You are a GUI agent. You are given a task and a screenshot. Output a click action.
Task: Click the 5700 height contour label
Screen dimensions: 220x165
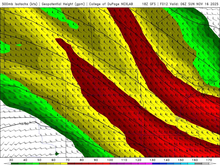click(25, 124)
